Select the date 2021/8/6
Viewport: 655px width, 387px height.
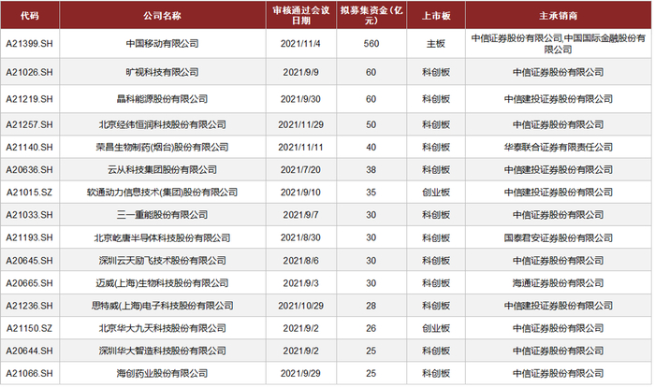[300, 261]
